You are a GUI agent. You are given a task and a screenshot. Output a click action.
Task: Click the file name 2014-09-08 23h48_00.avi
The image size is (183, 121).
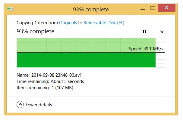pos(56,75)
